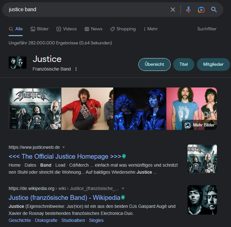The width and height of the screenshot is (231, 227).
Task: Open The Official Justice Homepage link
Action: click(65, 156)
